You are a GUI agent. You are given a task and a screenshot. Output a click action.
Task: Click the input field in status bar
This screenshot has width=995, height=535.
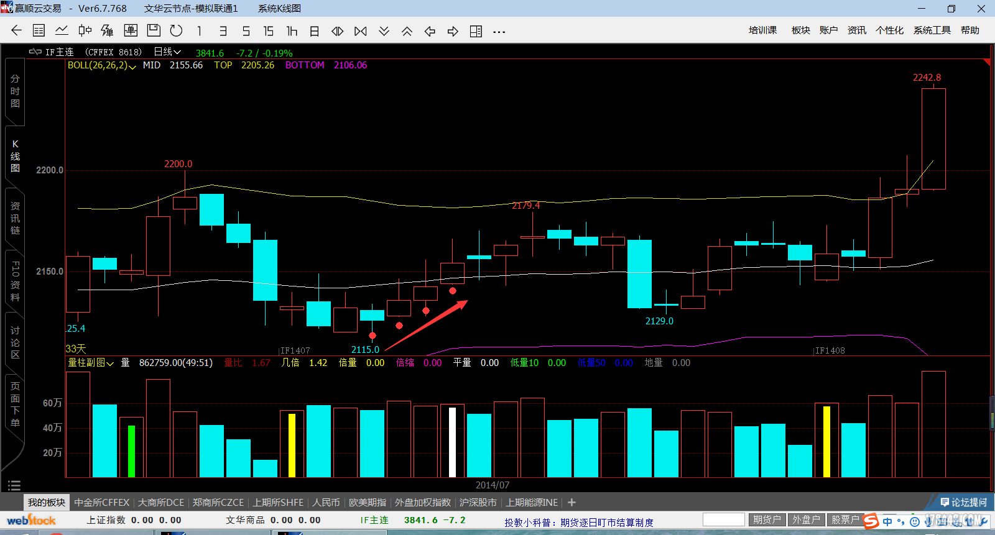pyautogui.click(x=723, y=519)
